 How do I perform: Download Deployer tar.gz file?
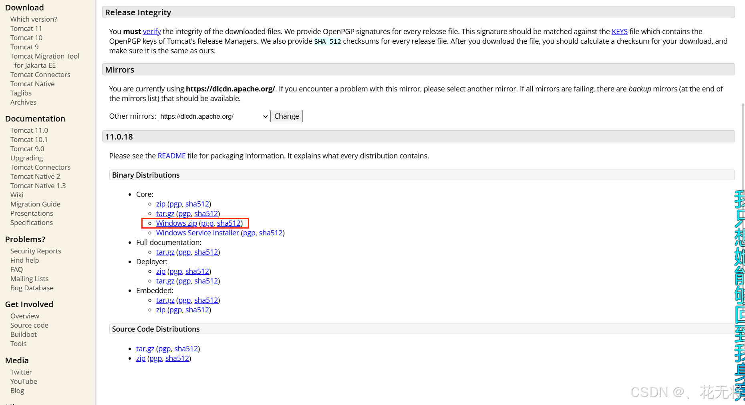click(x=165, y=281)
